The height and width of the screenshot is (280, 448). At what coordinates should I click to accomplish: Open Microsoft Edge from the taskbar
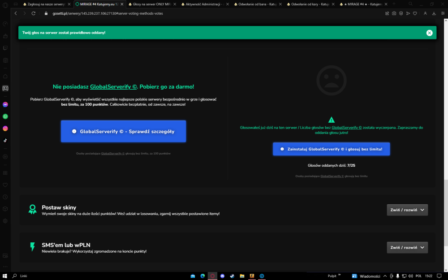[x=202, y=276]
